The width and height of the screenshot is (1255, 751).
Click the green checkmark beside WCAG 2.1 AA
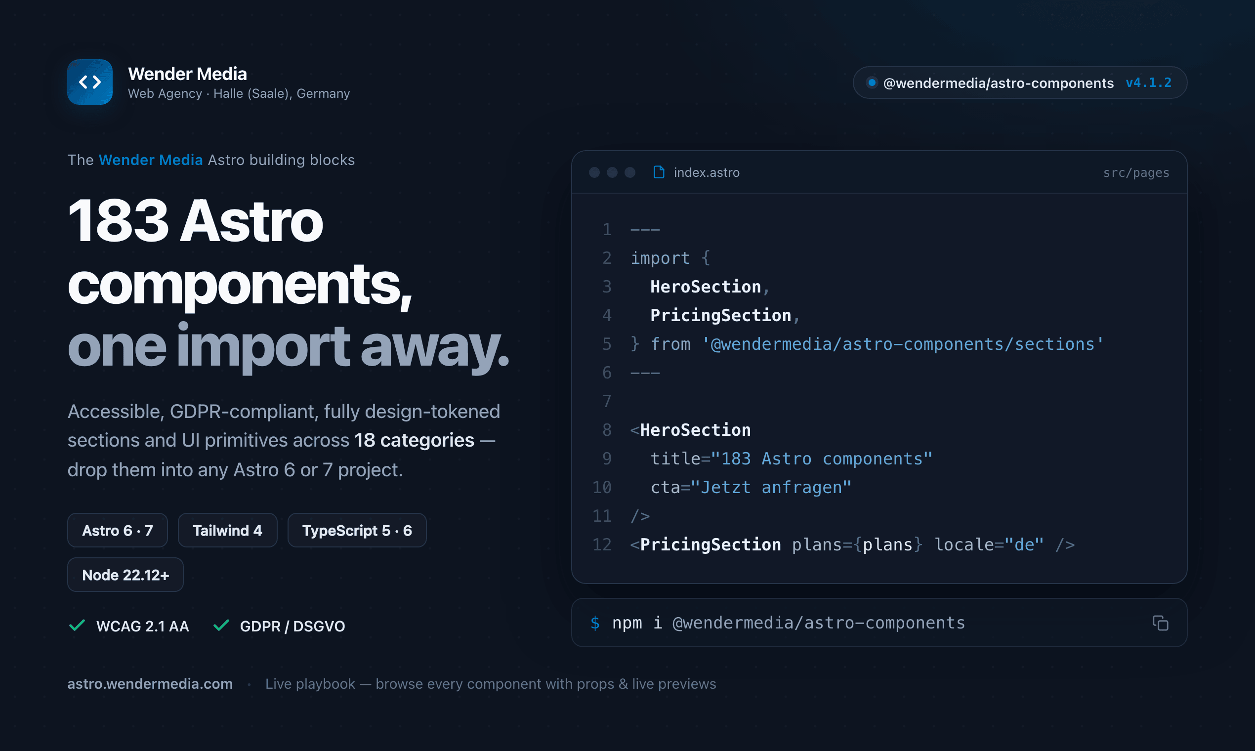point(77,626)
